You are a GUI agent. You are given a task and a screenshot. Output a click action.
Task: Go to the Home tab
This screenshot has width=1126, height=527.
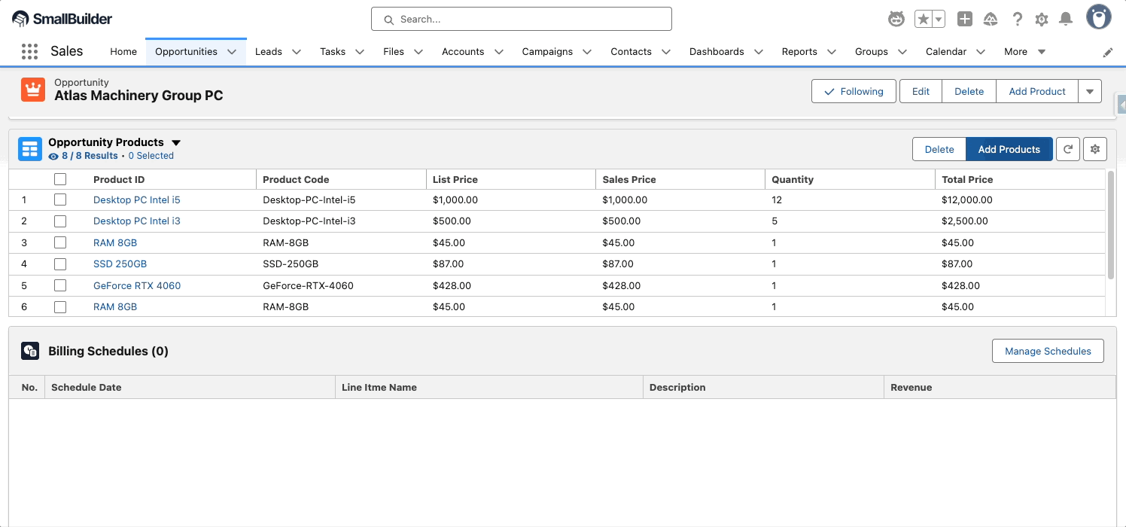click(x=123, y=52)
